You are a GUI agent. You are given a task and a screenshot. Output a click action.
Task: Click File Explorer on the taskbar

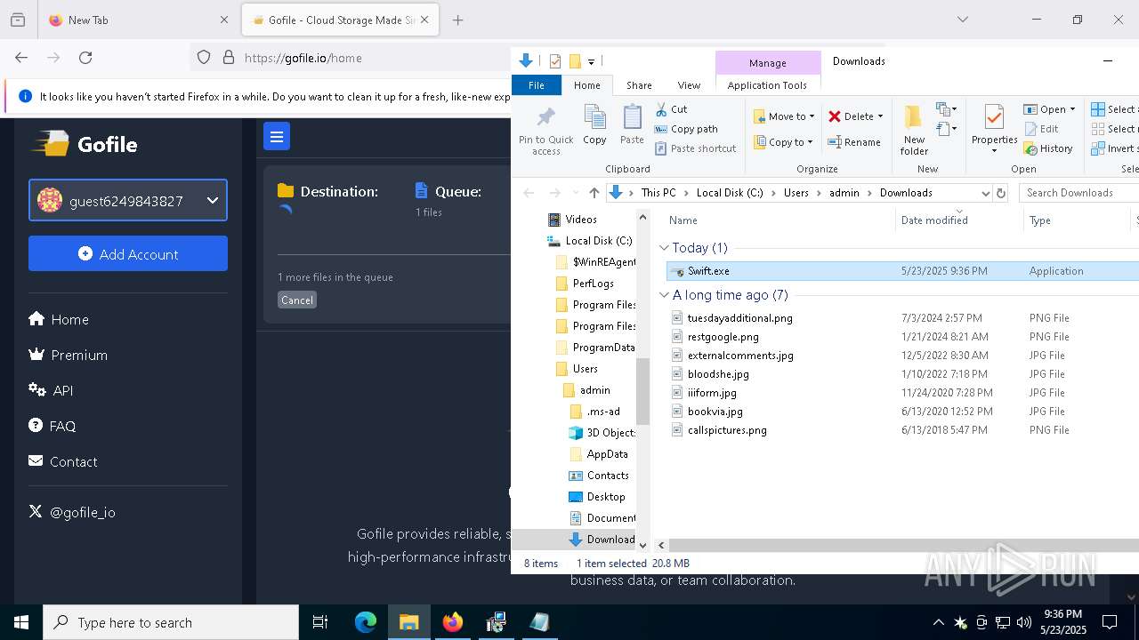click(x=409, y=622)
